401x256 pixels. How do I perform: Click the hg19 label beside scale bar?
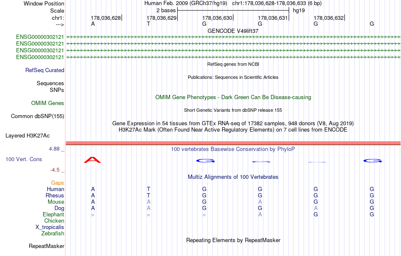coord(299,11)
